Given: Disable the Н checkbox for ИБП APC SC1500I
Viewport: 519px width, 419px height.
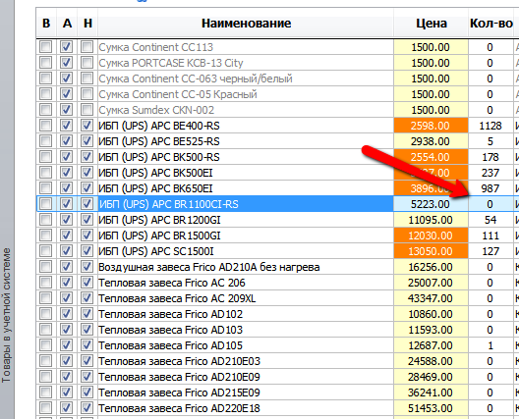Looking at the screenshot, I should [86, 251].
